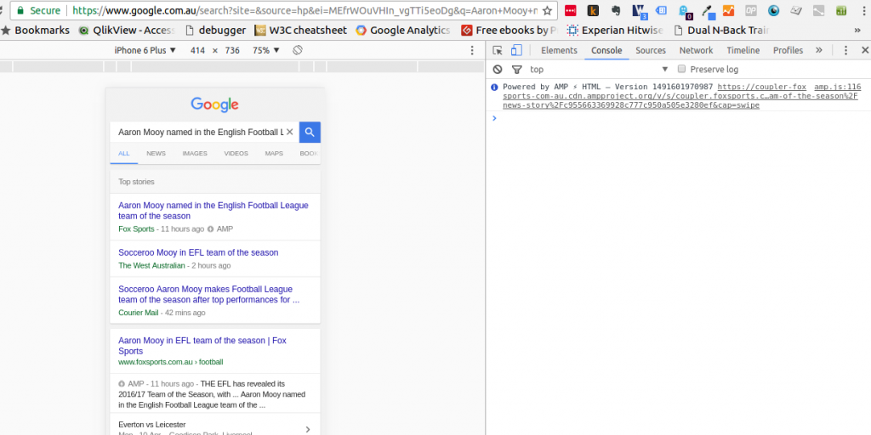Open the Dual N-Back bookmark

click(721, 31)
